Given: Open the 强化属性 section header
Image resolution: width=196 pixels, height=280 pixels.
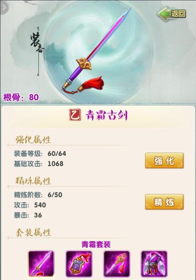Looking at the screenshot, I should point(33,140).
